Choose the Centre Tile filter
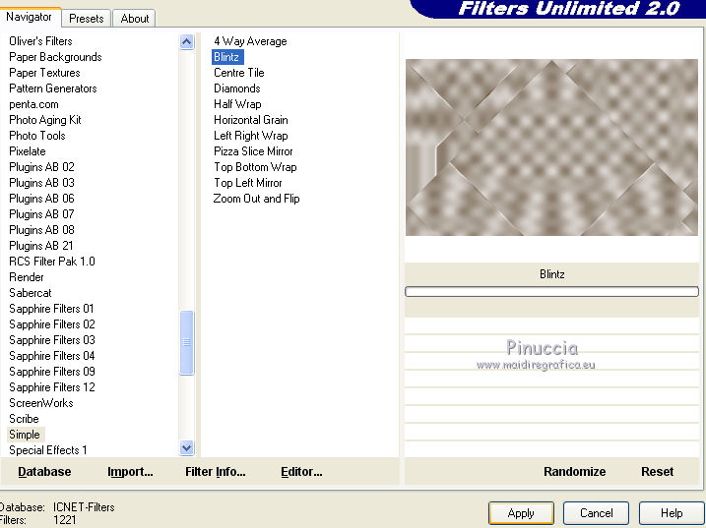Viewport: 706px width, 528px height. [239, 73]
